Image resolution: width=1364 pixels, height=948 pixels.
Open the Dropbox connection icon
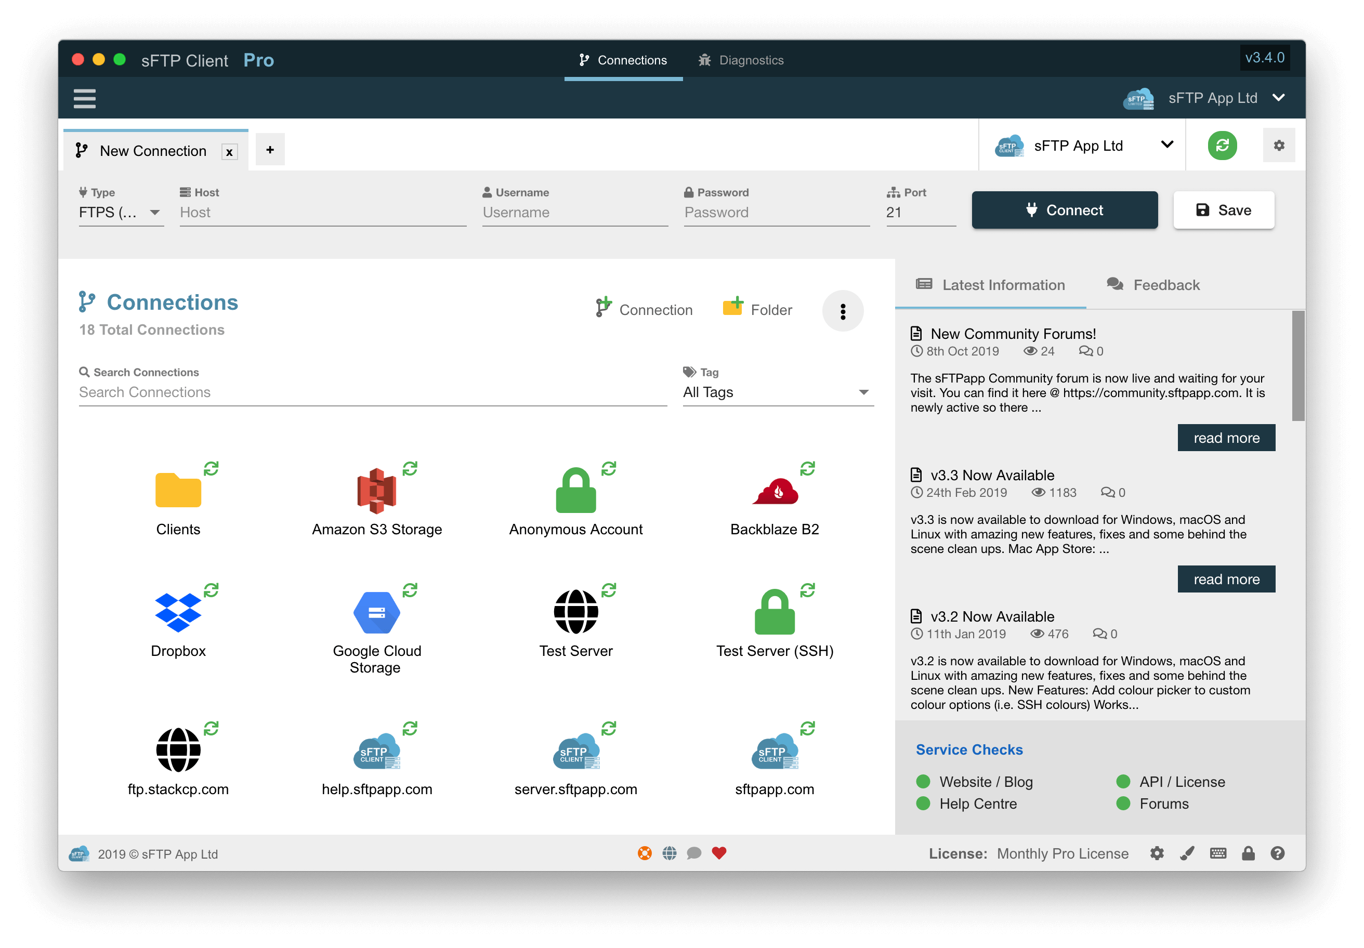pos(178,612)
